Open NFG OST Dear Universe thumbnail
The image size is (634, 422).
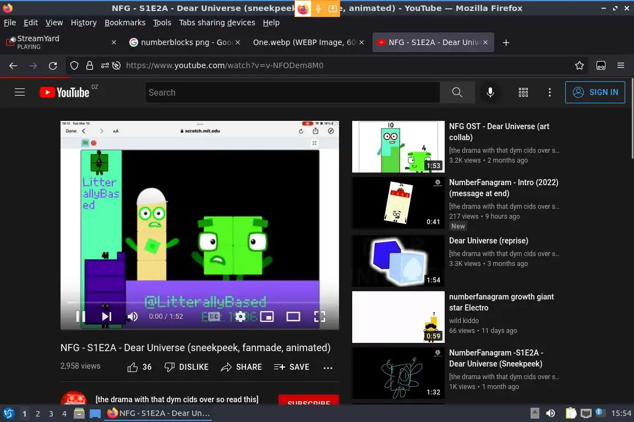398,147
